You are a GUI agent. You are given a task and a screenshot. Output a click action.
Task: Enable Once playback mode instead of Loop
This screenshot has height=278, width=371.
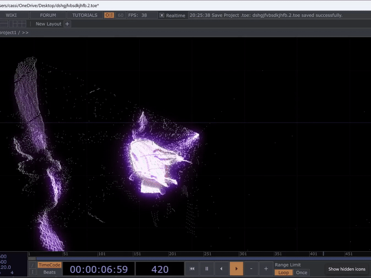302,272
